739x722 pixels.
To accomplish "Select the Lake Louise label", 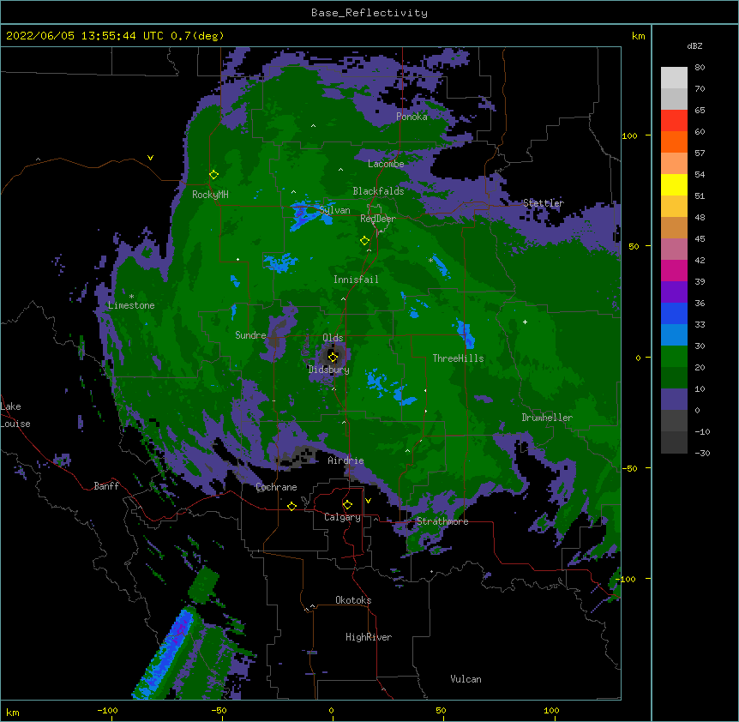I will click(x=15, y=415).
